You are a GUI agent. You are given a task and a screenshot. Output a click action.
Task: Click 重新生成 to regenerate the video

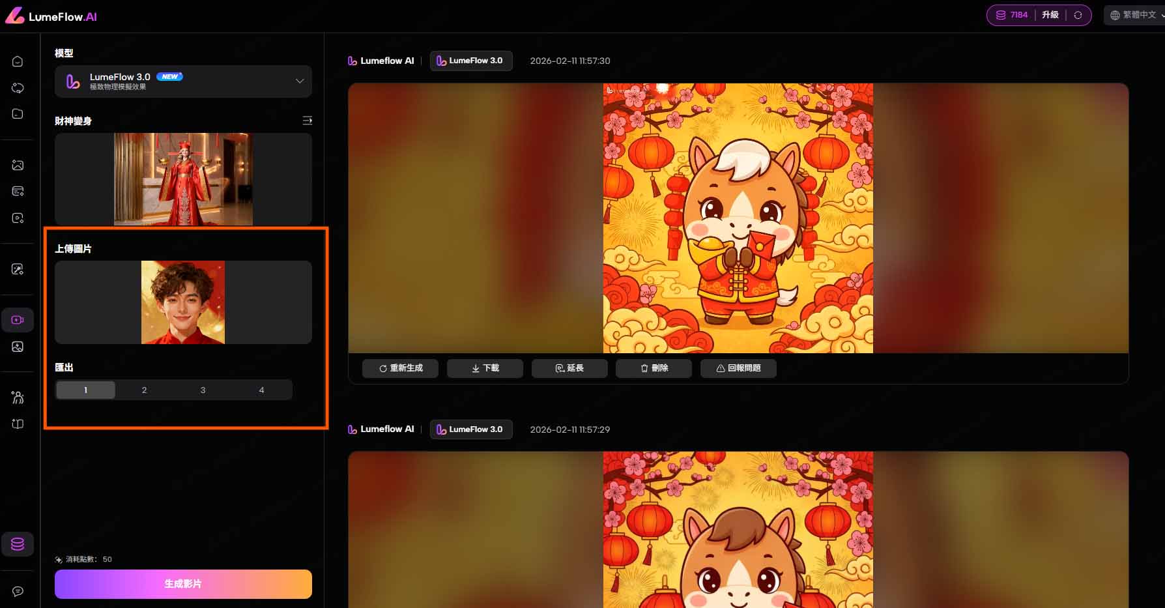point(400,368)
